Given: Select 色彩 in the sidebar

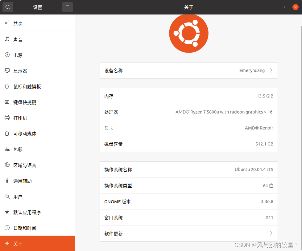Looking at the screenshot, I should 38,149.
